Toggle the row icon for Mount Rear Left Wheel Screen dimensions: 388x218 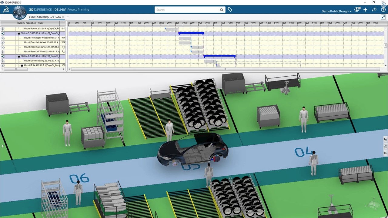3,51
